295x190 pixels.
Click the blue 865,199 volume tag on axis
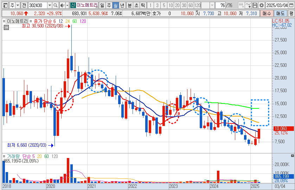pyautogui.click(x=283, y=176)
